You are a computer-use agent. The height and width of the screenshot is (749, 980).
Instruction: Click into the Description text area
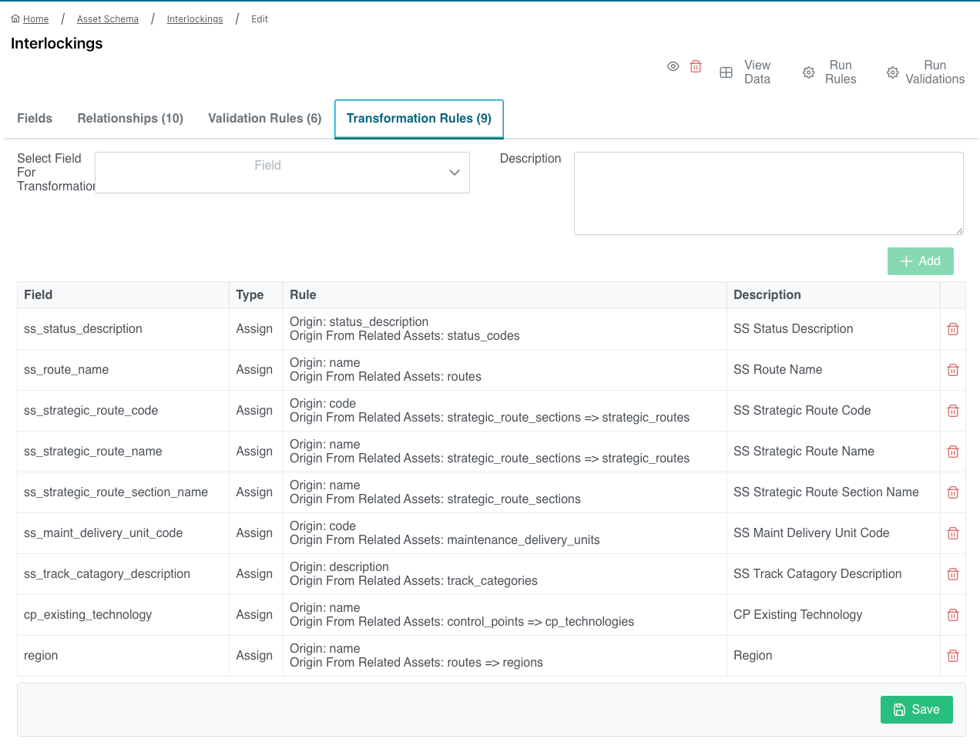tap(768, 193)
